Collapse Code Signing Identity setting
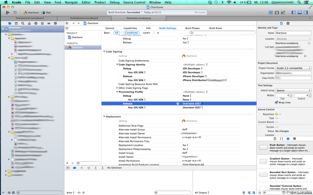This screenshot has width=313, height=195. coord(117,65)
